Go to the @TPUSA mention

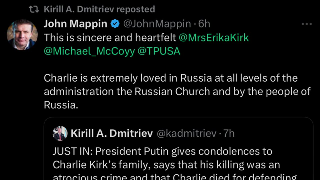pos(159,51)
